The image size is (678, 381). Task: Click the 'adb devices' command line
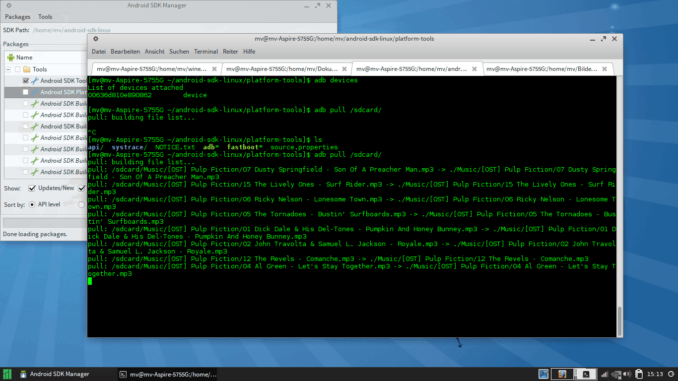point(222,80)
